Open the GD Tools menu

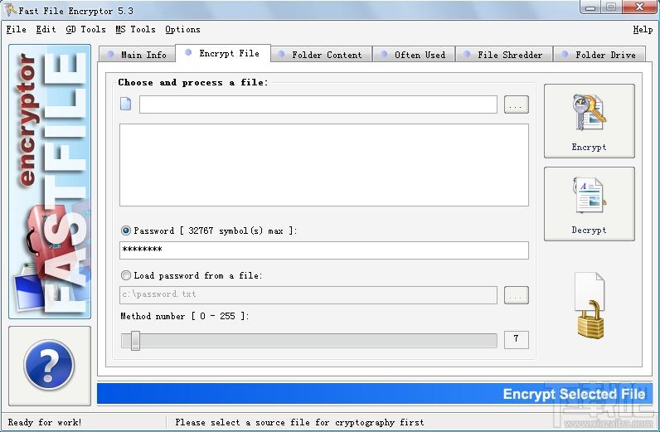pos(85,30)
